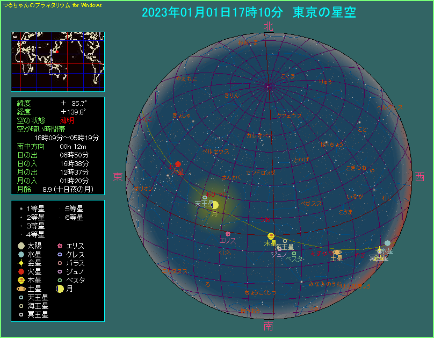Viewport: 434px width, 338px height.
Task: Click the South (南) direction label
Action: click(269, 326)
